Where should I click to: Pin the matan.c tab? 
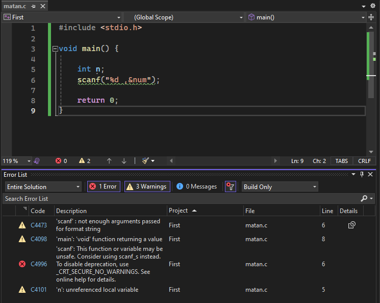34,6
